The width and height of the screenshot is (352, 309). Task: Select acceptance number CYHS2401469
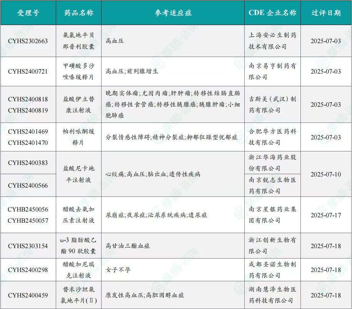28,131
